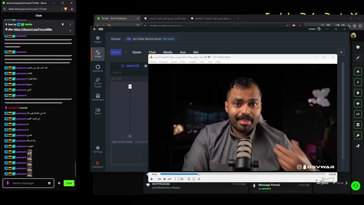Image resolution: width=364 pixels, height=205 pixels.
Task: Switch to the Chat tab in Sonar
Action: (x=152, y=52)
